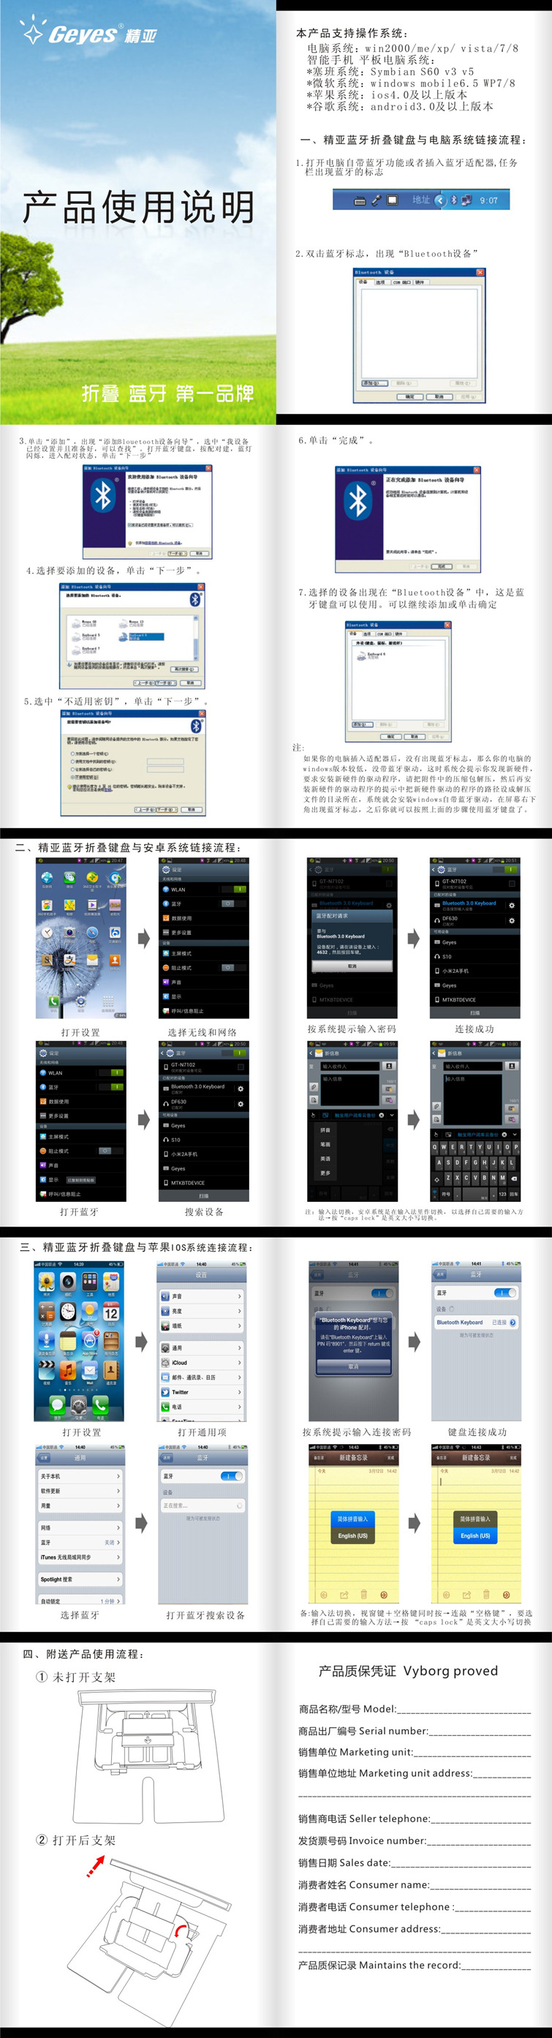Tap 取消 in the Android 蓝牙配对请求 dialog
Viewport: 552px width, 2038px height.
pyautogui.click(x=352, y=966)
